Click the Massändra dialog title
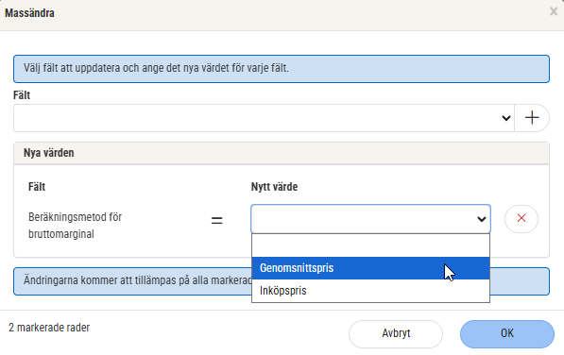The height and width of the screenshot is (355, 564). pyautogui.click(x=29, y=13)
